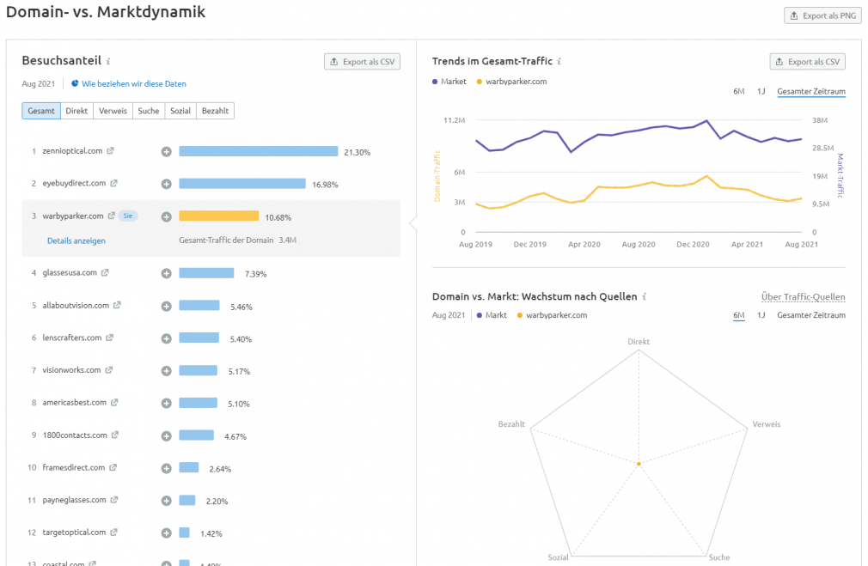Open external link icon for lenscrafters.com
Image resolution: width=868 pixels, height=566 pixels.
click(x=110, y=338)
